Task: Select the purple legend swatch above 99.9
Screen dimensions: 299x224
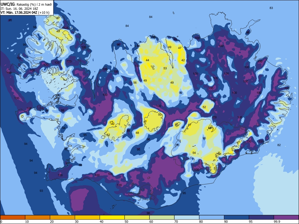Action: pyautogui.click(x=286, y=217)
